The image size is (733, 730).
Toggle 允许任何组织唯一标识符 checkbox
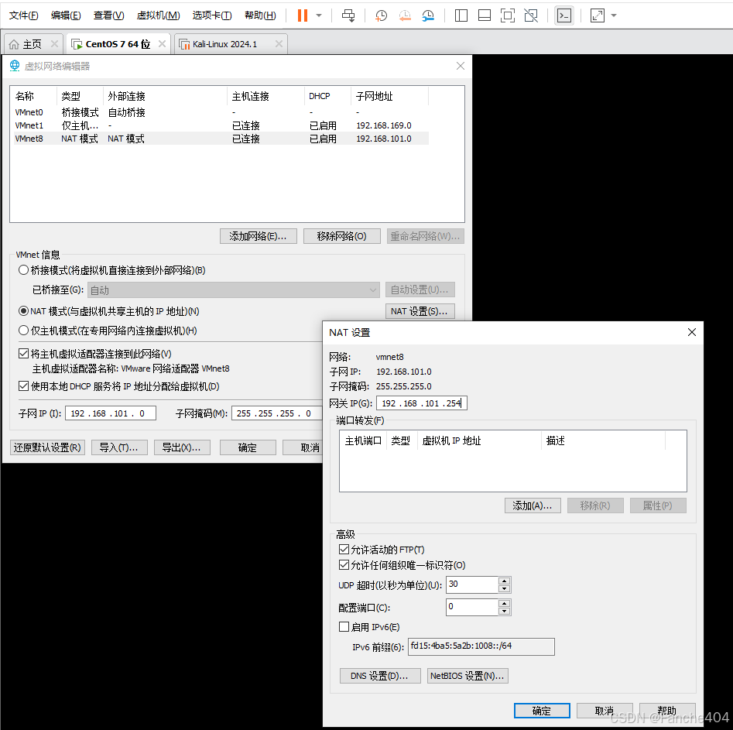pos(344,565)
